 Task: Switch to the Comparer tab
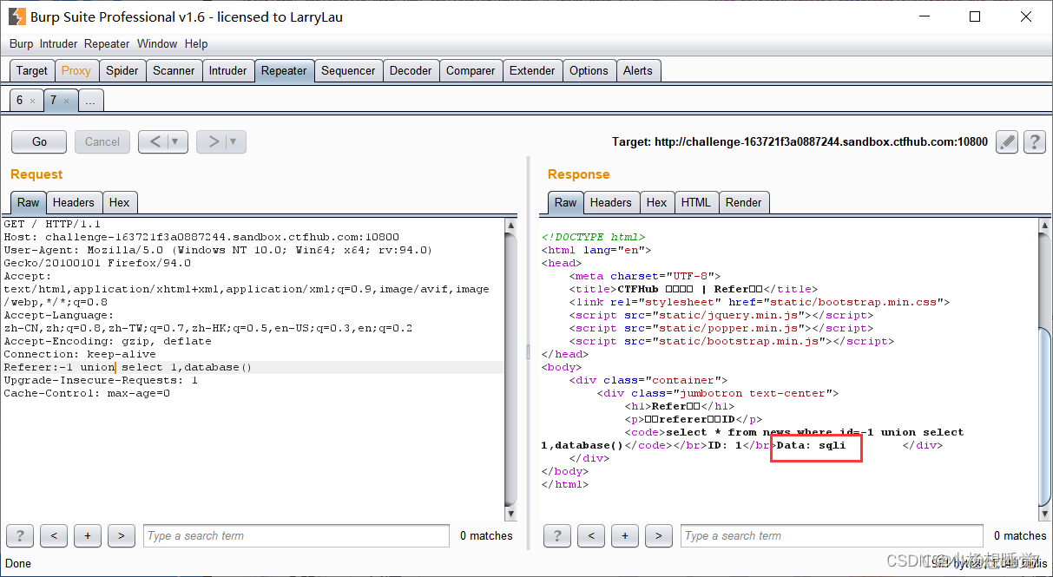[x=471, y=70]
